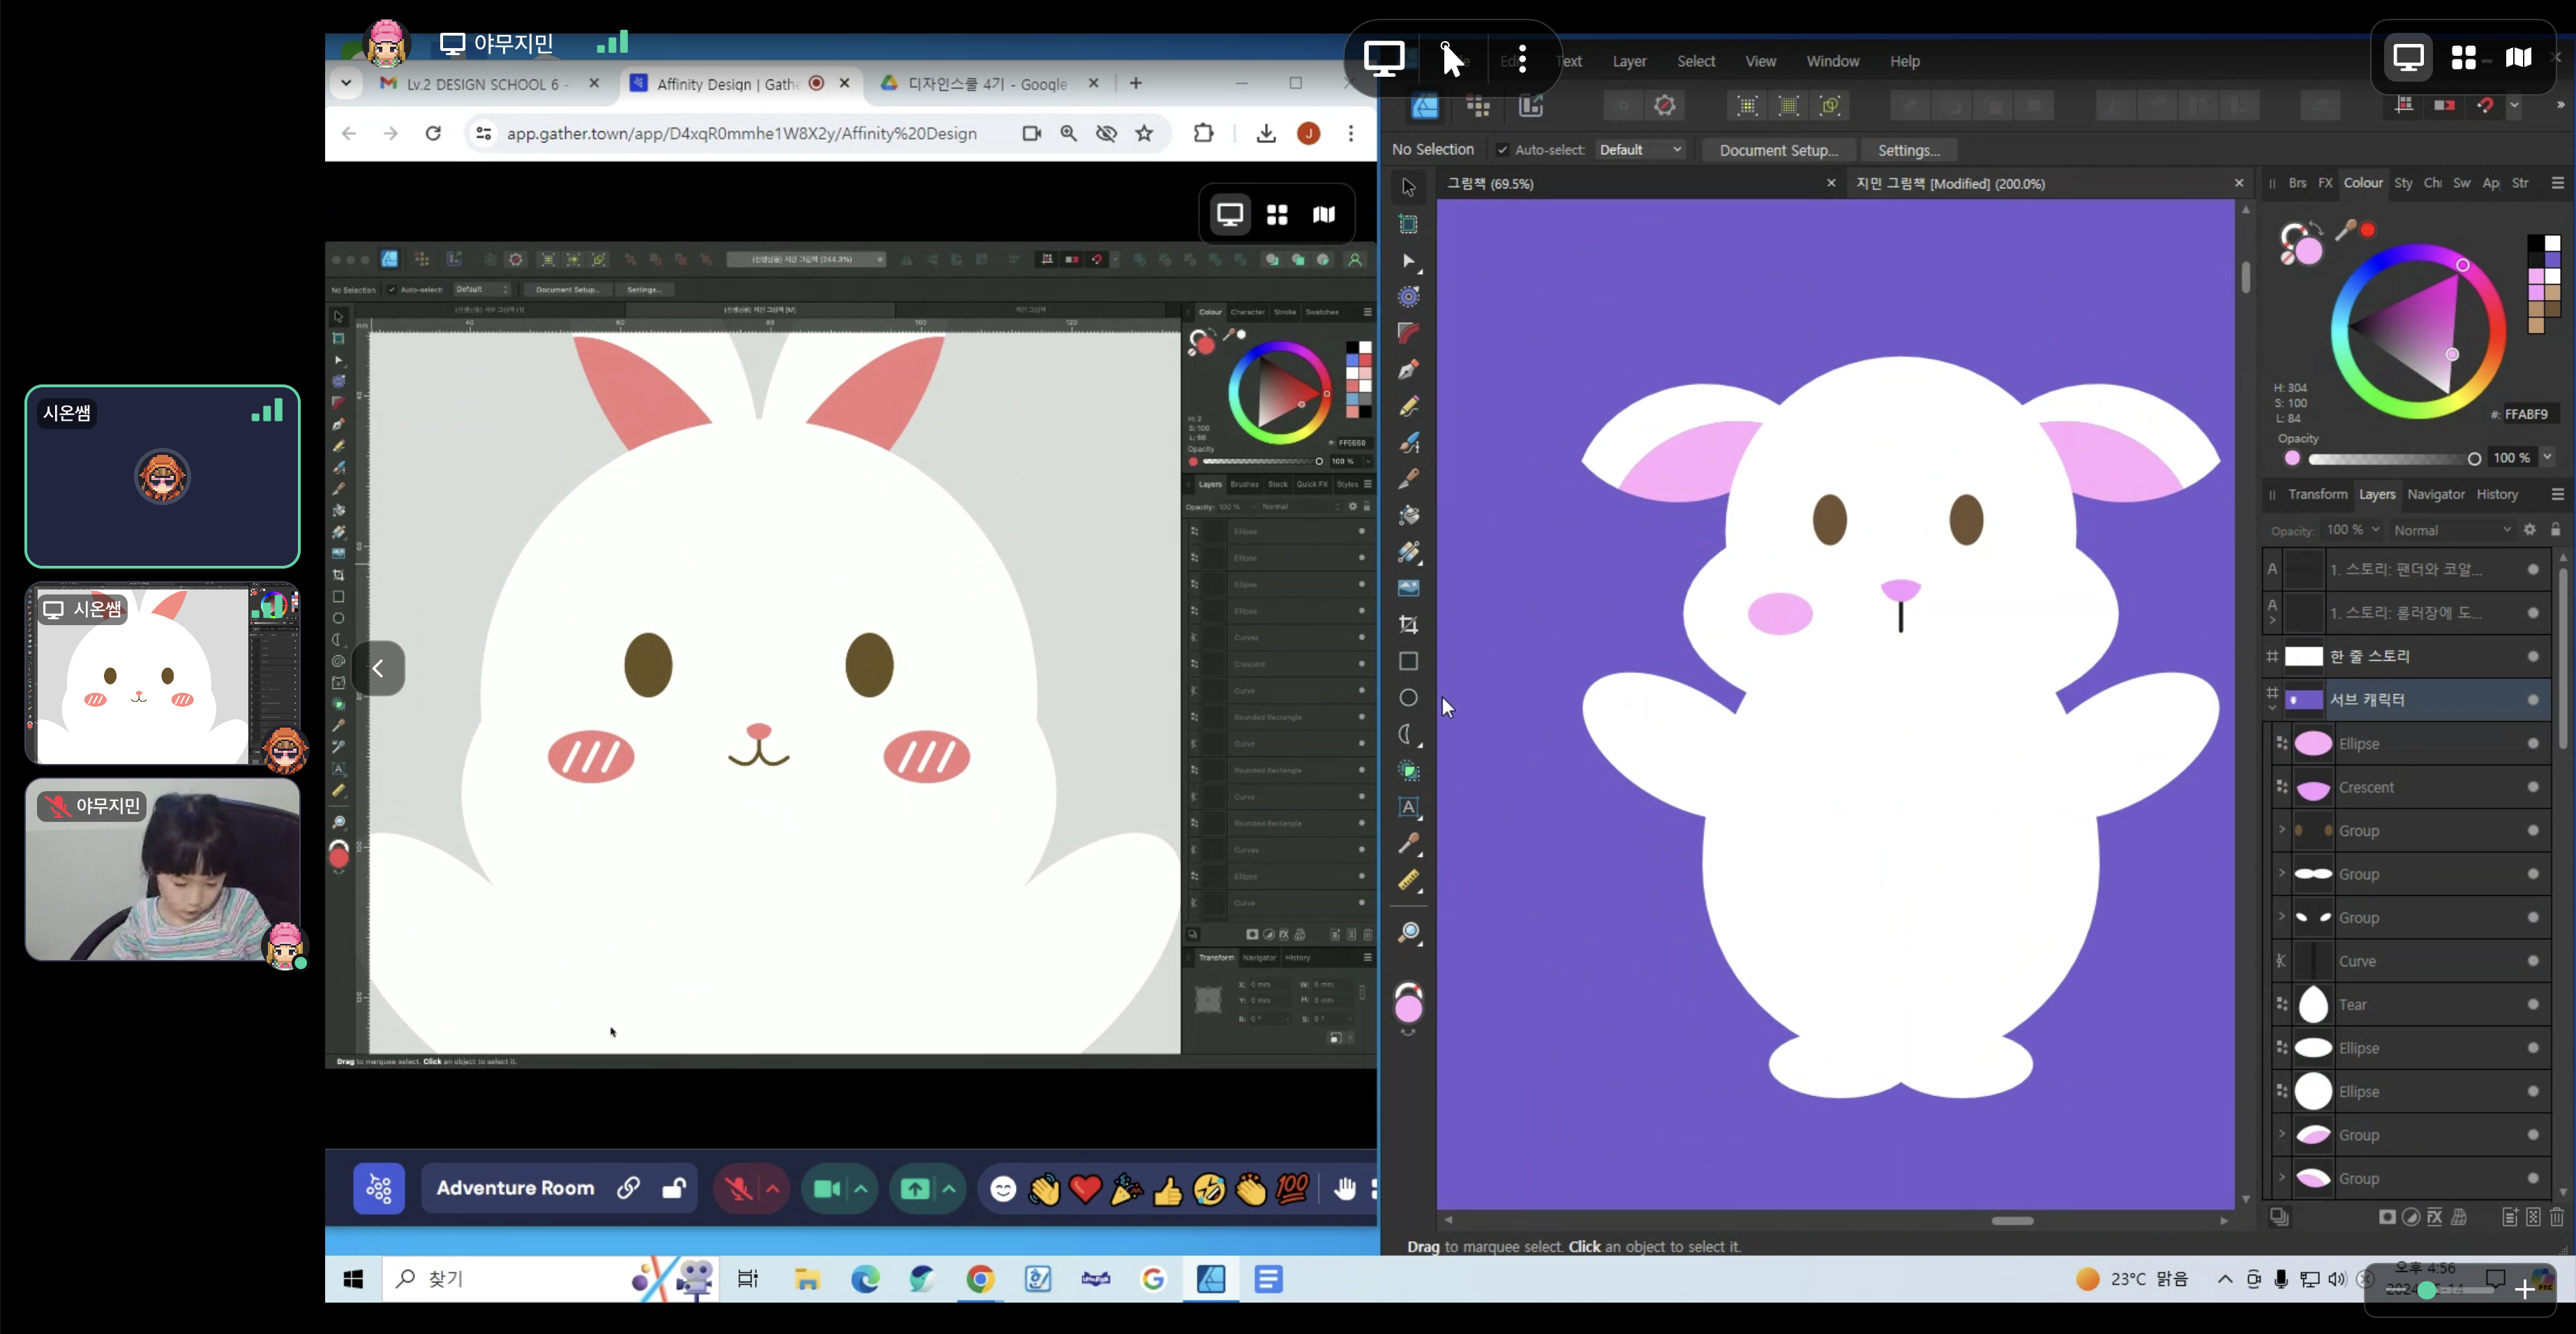Hide the Crescent layer
This screenshot has height=1334, width=2576.
point(2533,787)
